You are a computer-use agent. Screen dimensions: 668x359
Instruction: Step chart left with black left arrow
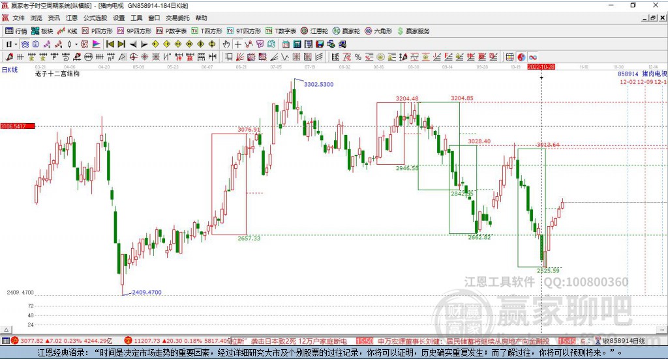click(x=133, y=44)
